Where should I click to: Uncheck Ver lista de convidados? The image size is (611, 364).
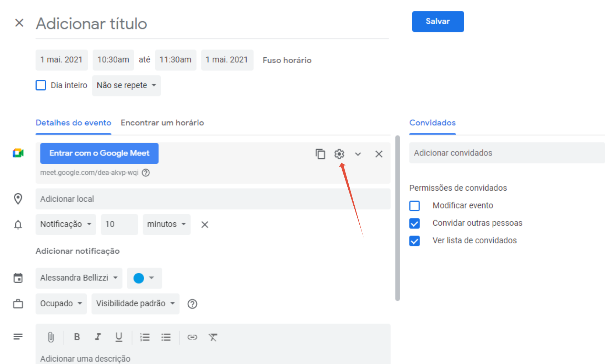click(414, 241)
